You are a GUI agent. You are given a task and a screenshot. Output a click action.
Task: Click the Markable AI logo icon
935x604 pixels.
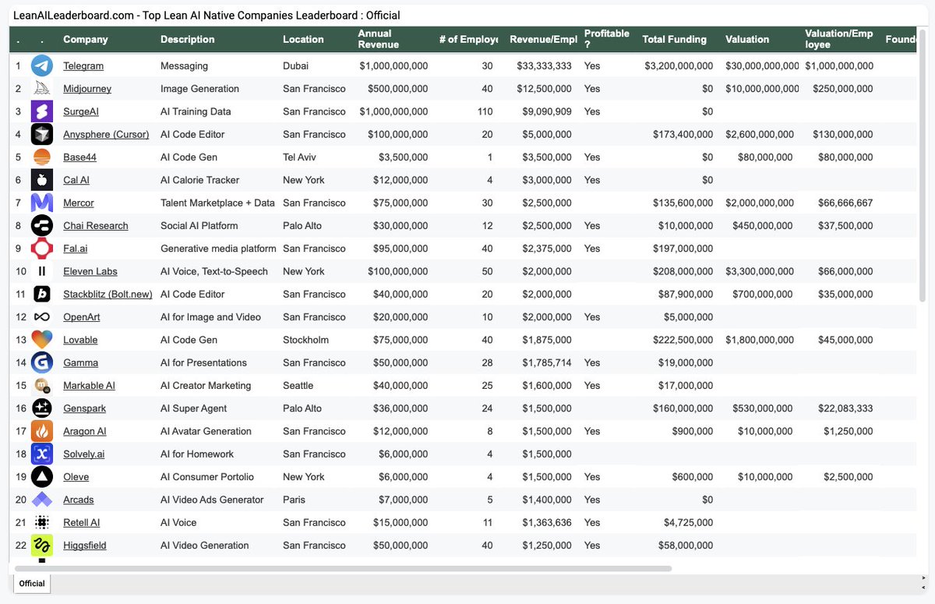pos(42,386)
